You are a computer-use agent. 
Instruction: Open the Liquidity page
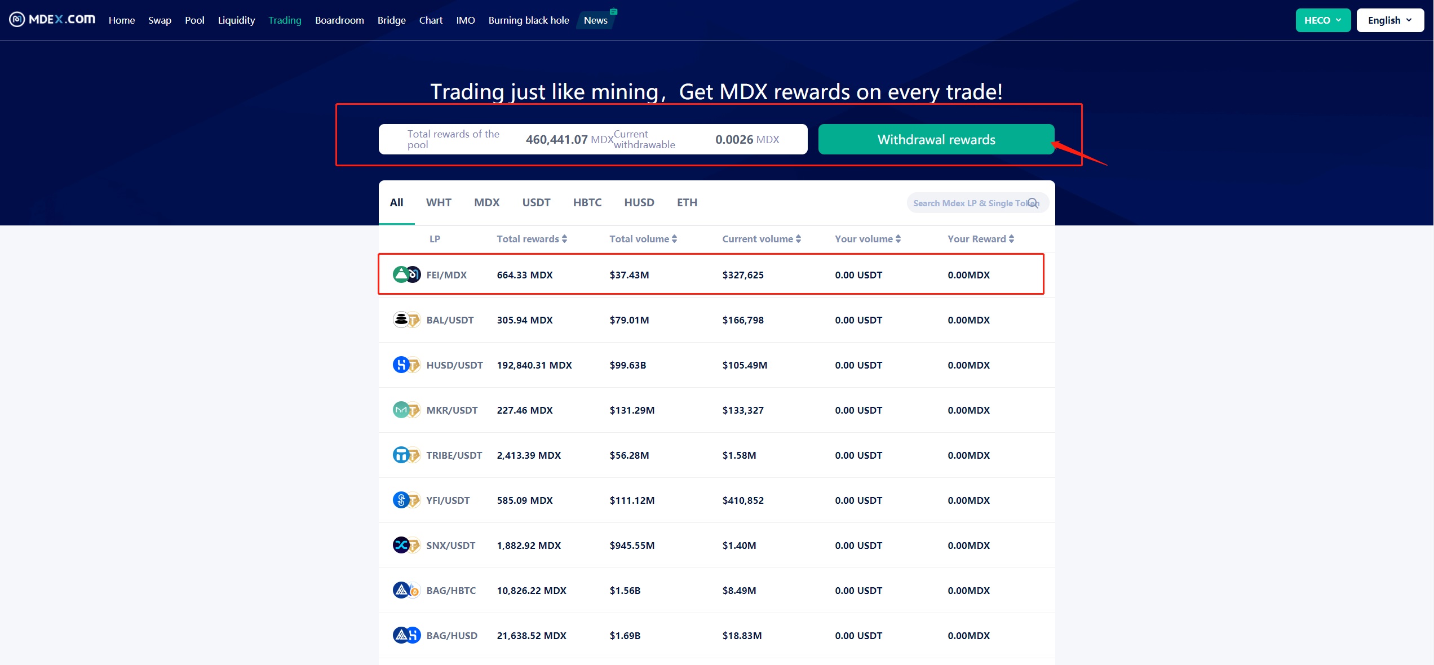coord(236,20)
